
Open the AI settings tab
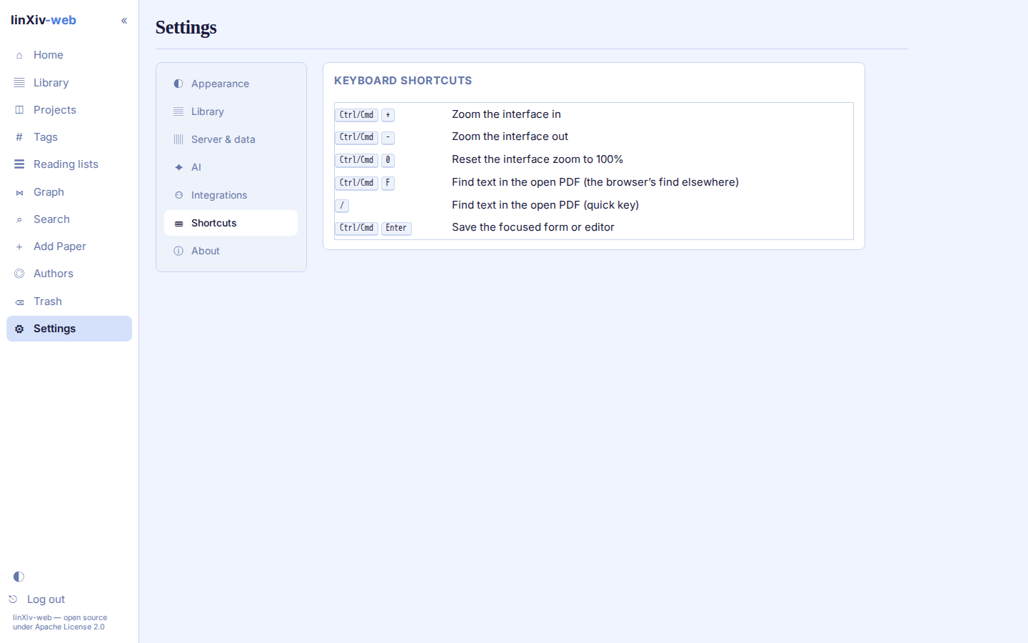(231, 167)
